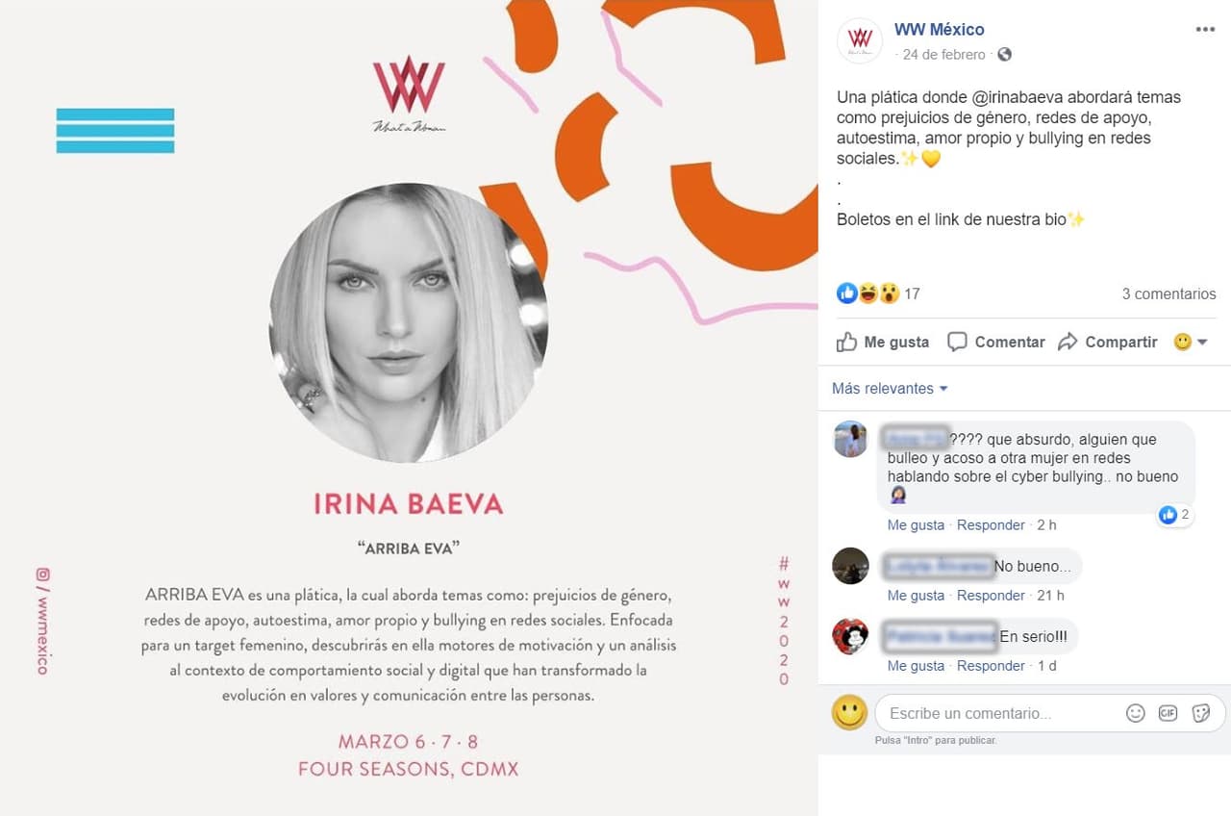Expand the Más relevantes sort dropdown
This screenshot has height=816, width=1231.
pos(890,389)
